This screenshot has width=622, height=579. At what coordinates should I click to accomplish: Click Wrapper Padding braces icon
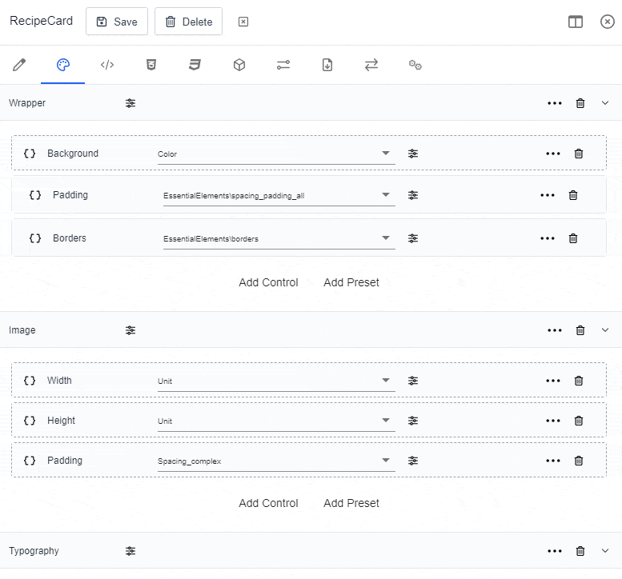point(35,195)
